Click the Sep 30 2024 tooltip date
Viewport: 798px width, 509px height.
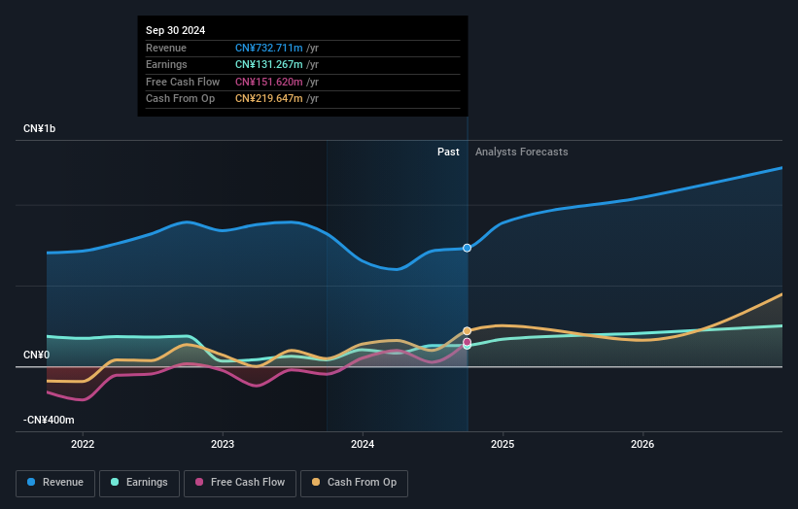click(176, 30)
